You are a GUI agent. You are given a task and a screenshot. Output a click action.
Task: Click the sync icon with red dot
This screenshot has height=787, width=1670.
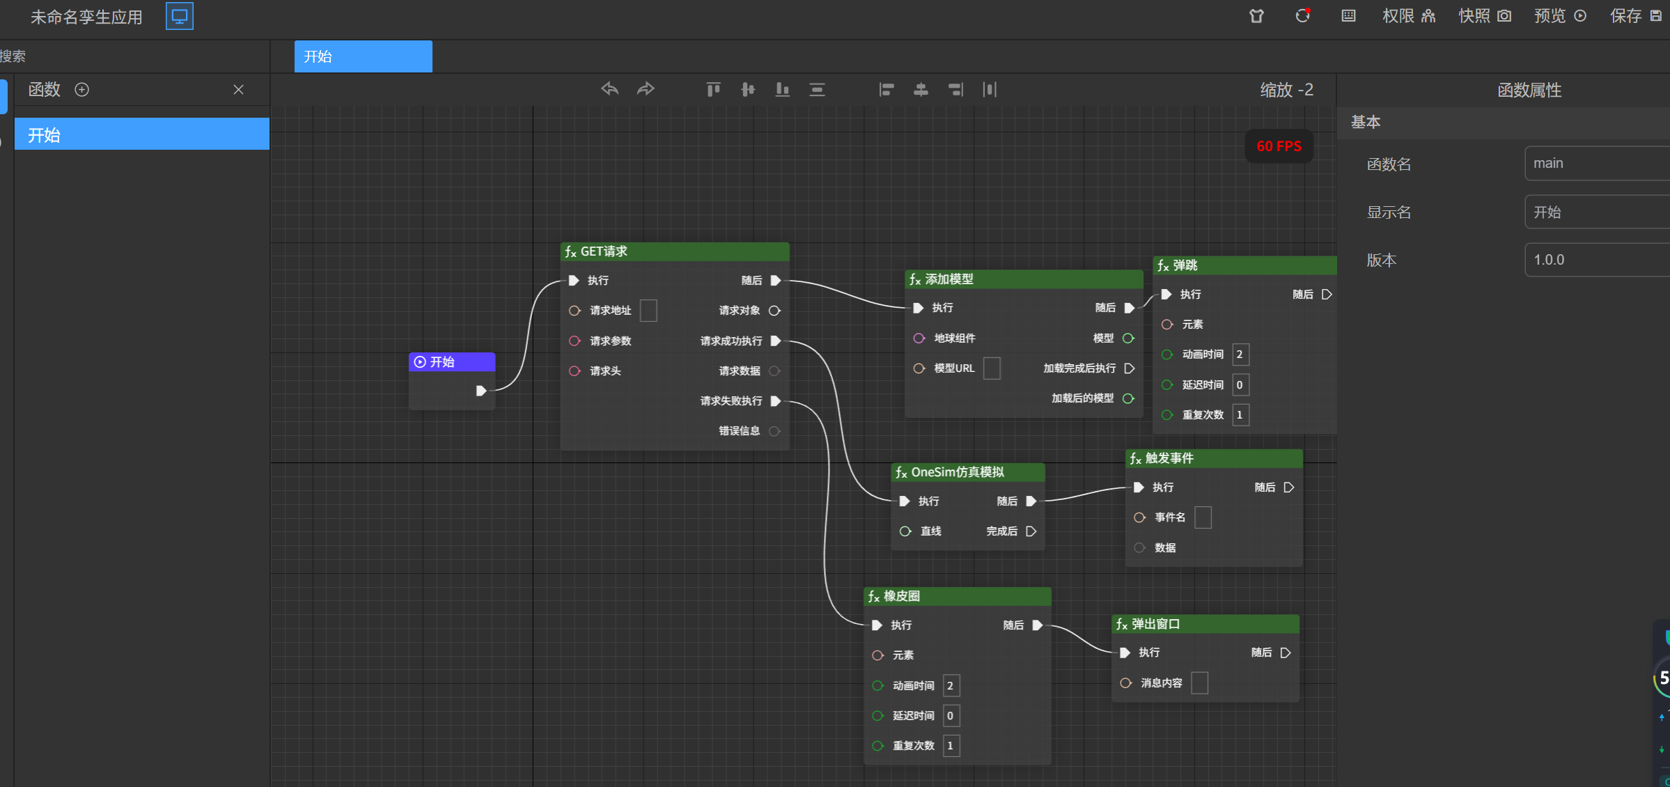(1302, 16)
